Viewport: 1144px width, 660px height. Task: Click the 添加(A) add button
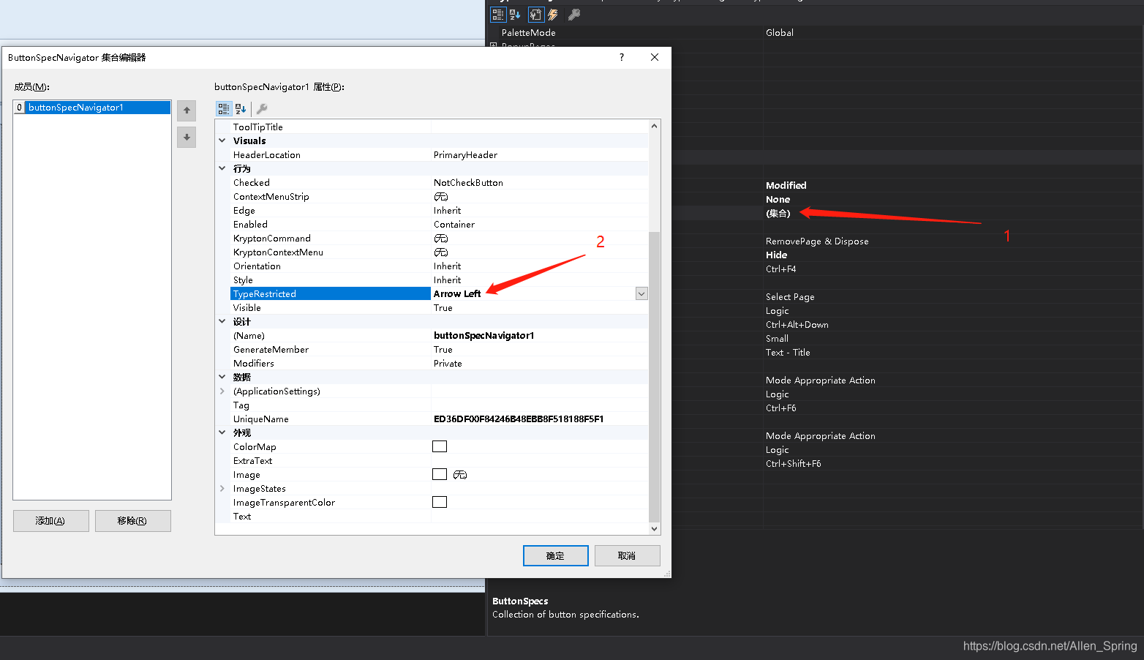pyautogui.click(x=51, y=521)
